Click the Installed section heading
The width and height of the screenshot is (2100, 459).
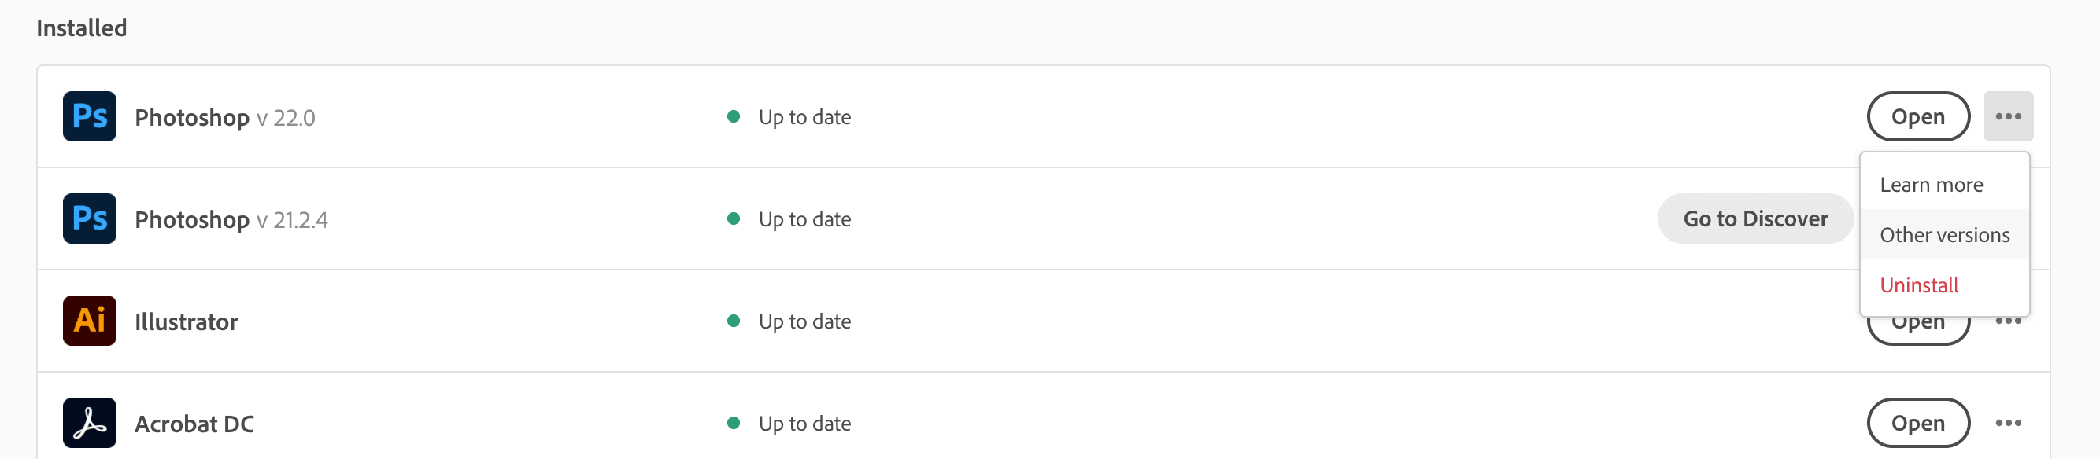coord(82,28)
